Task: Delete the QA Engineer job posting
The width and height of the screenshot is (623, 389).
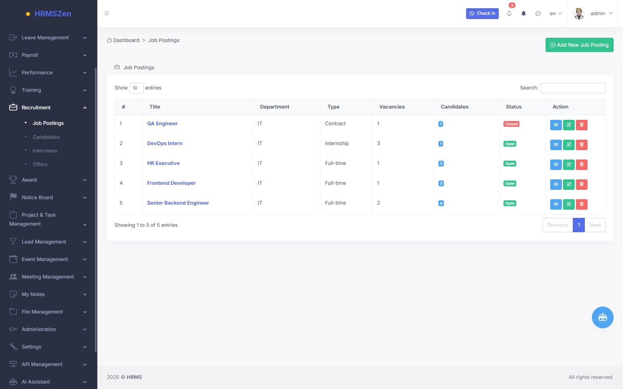Action: [582, 125]
